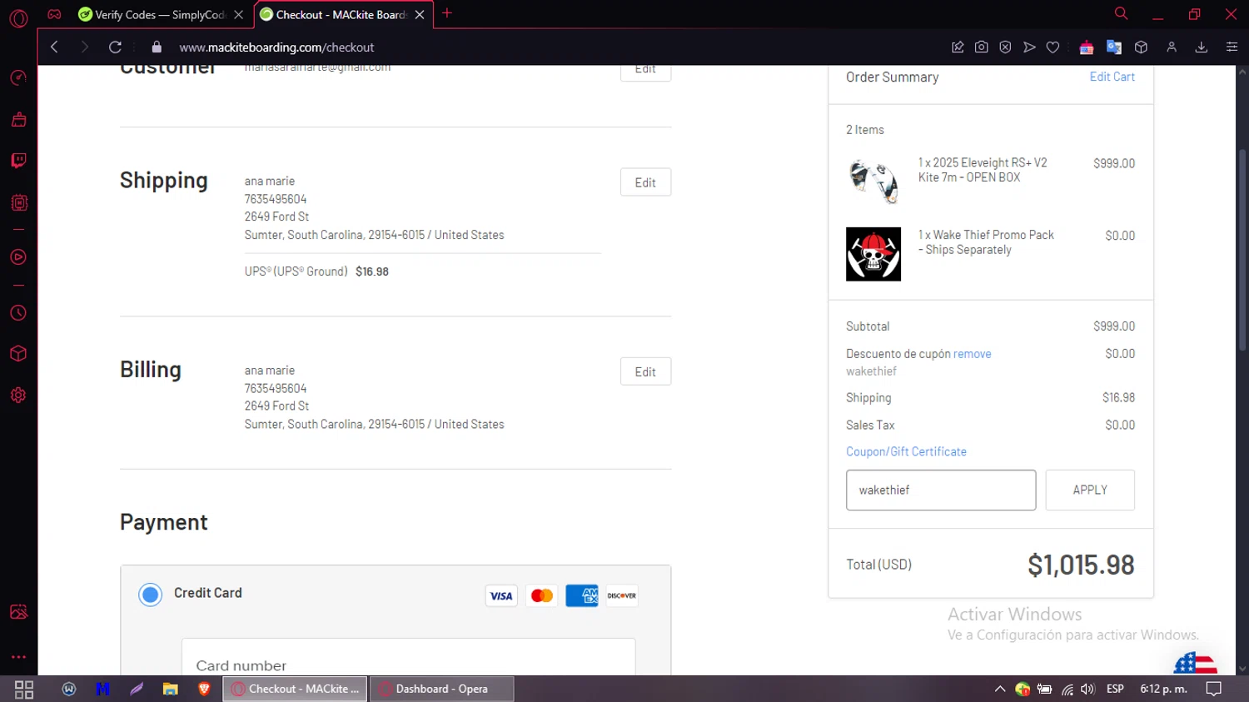Close the Verify Codes tab
Image resolution: width=1249 pixels, height=702 pixels.
click(239, 15)
